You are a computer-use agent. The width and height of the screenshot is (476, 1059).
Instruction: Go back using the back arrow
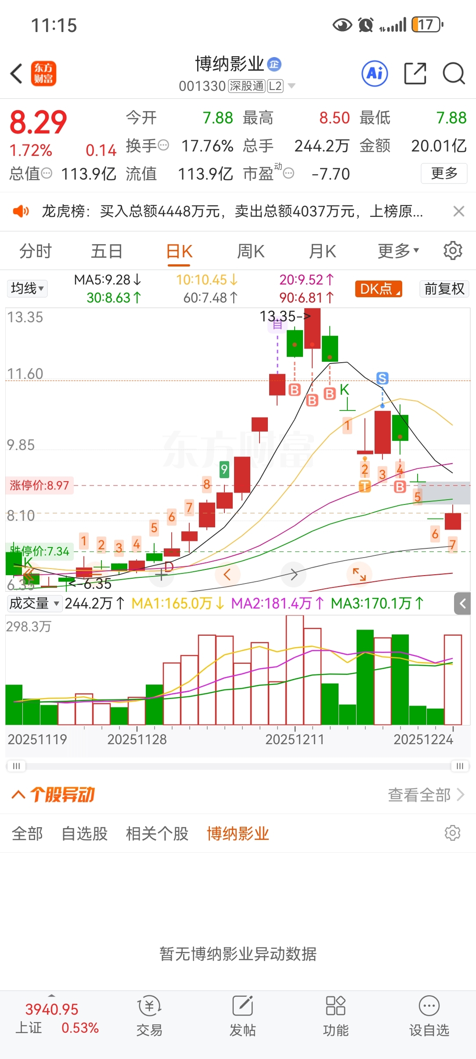pos(16,73)
